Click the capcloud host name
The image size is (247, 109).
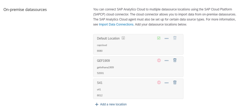pyautogui.click(x=102, y=45)
